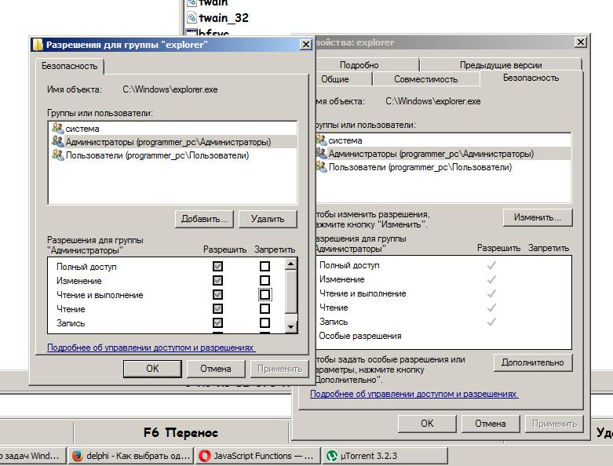Click the µTorrent icon in the taskbar
The image size is (613, 466).
(x=332, y=456)
